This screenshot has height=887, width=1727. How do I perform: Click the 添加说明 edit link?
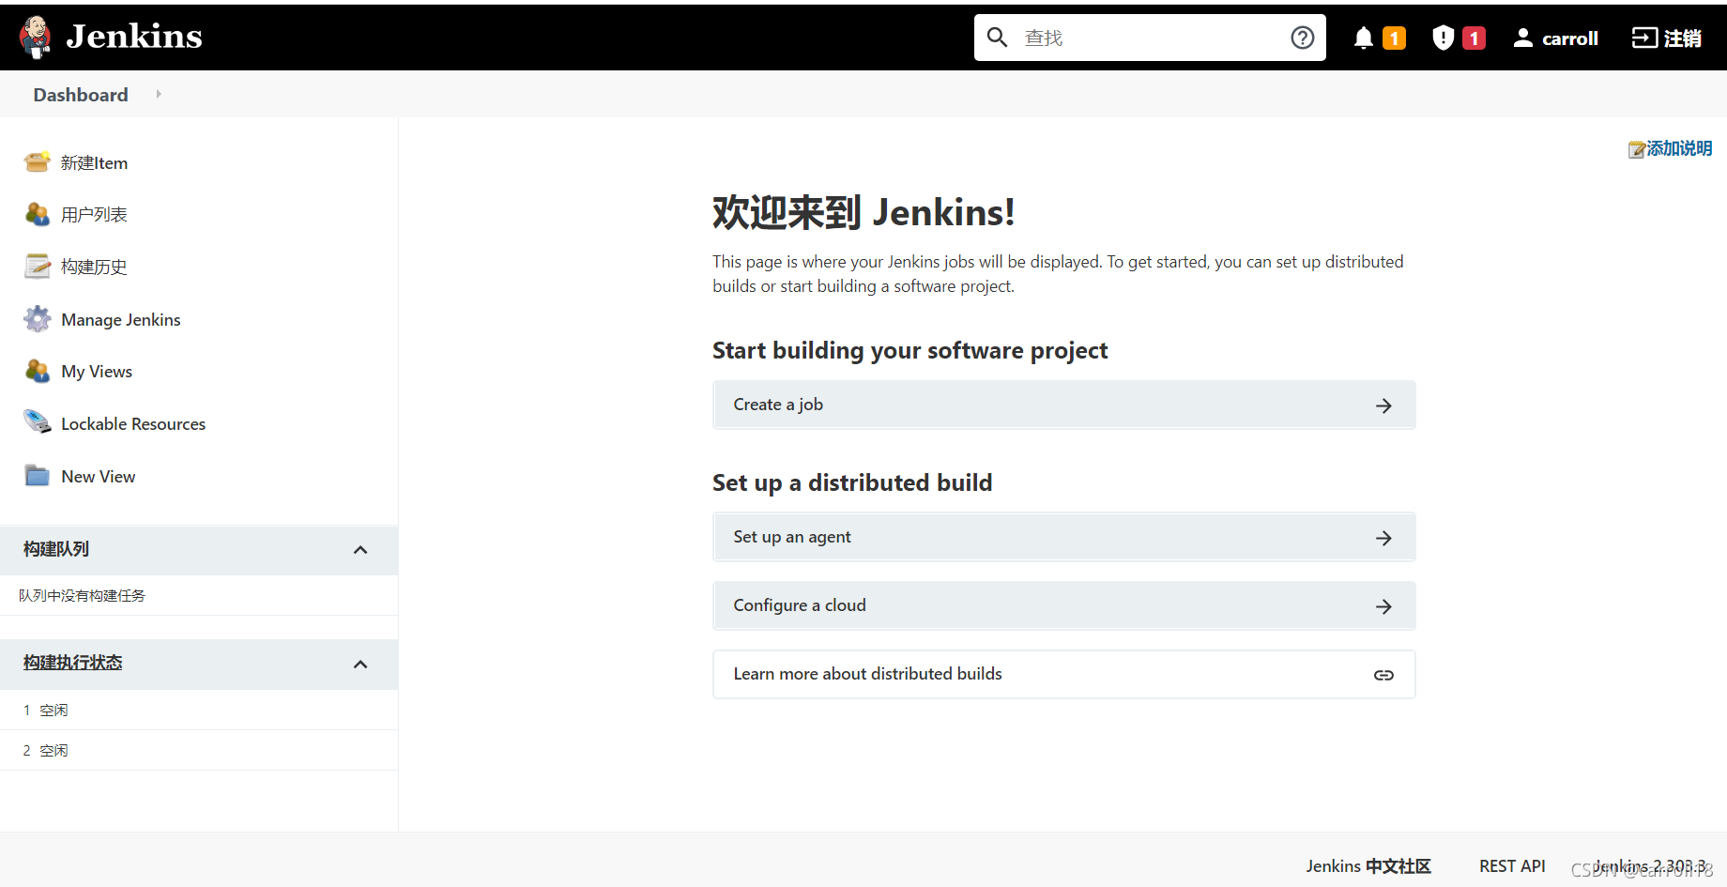(1679, 148)
